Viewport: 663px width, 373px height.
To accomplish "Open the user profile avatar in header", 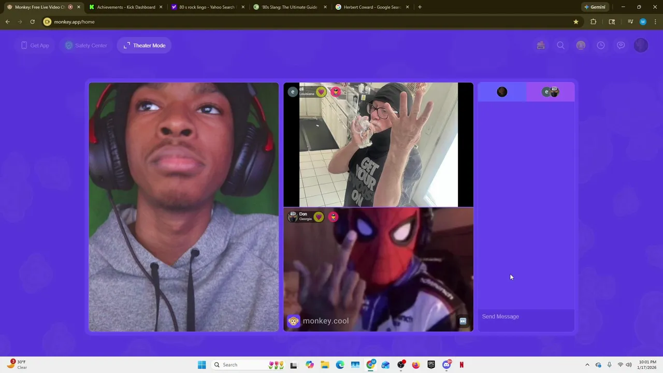I will [641, 46].
